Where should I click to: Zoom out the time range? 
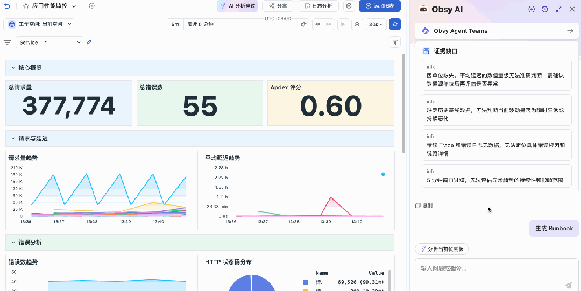click(357, 24)
